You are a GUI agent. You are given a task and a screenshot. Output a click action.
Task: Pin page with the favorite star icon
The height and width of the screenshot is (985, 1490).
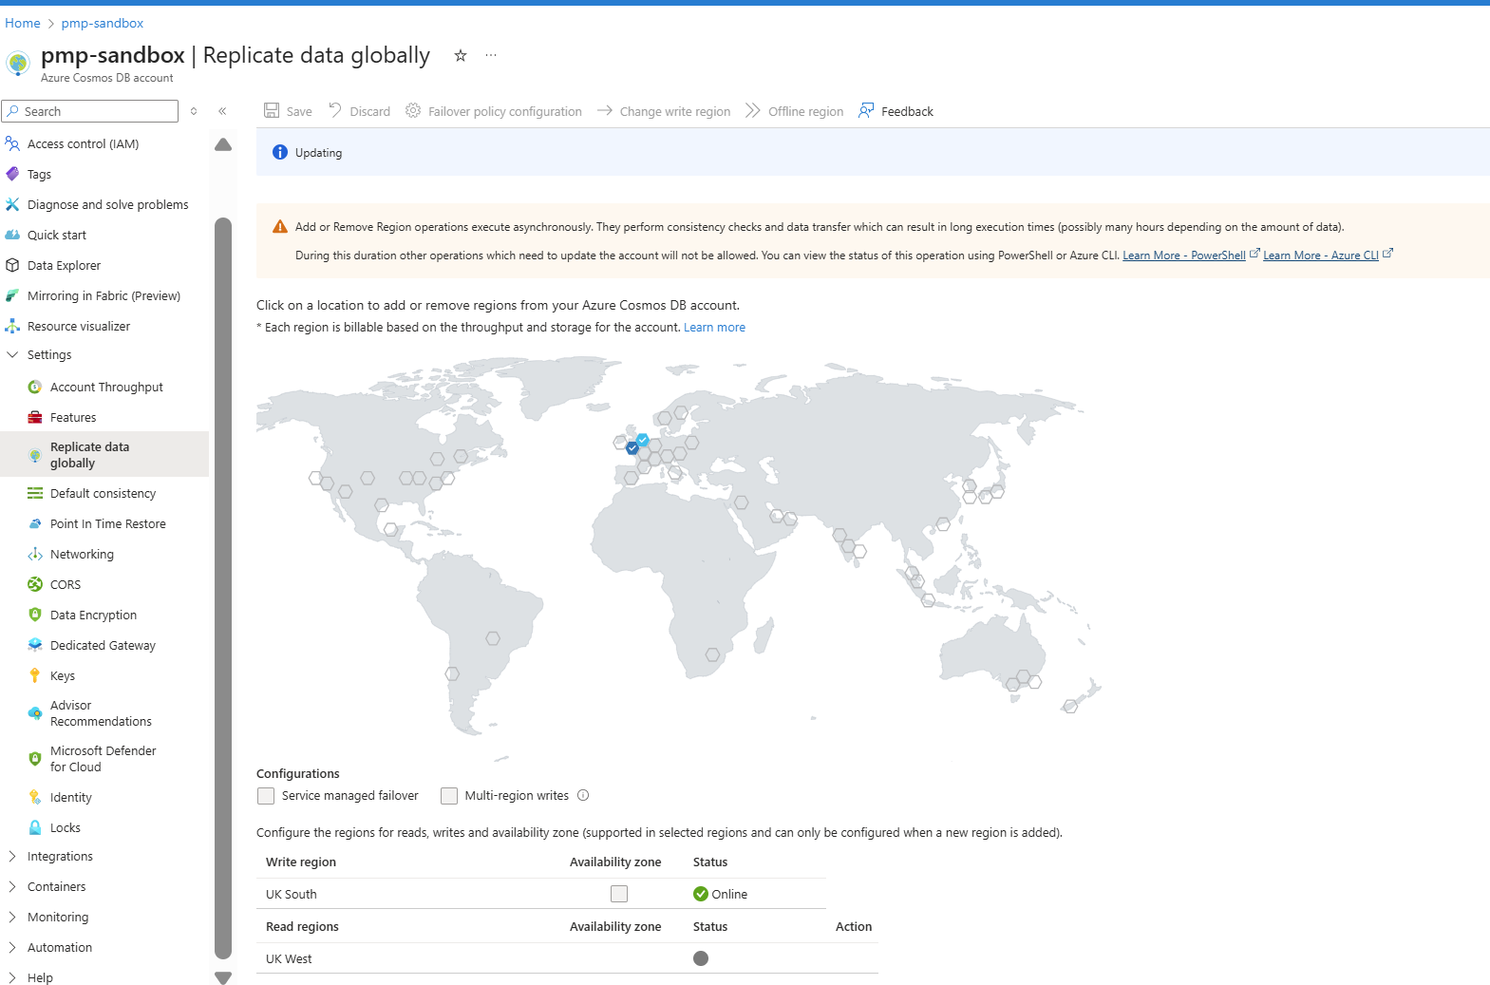(461, 55)
